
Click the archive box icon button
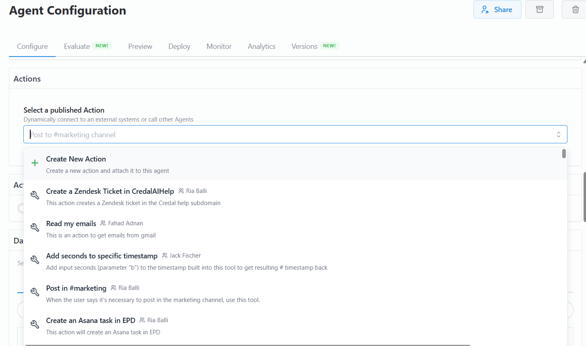[x=539, y=10]
